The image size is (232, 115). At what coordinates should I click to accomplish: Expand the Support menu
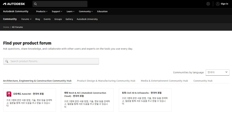click(57, 12)
